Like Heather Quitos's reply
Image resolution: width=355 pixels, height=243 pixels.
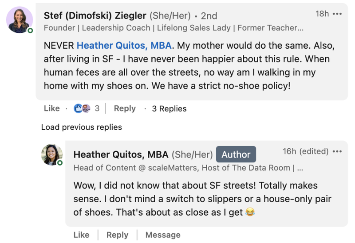click(x=81, y=235)
